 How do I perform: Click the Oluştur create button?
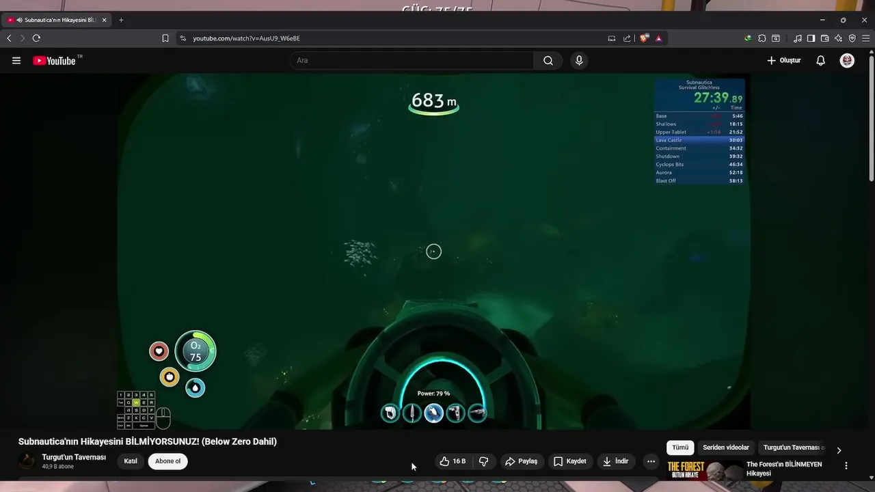pyautogui.click(x=783, y=60)
